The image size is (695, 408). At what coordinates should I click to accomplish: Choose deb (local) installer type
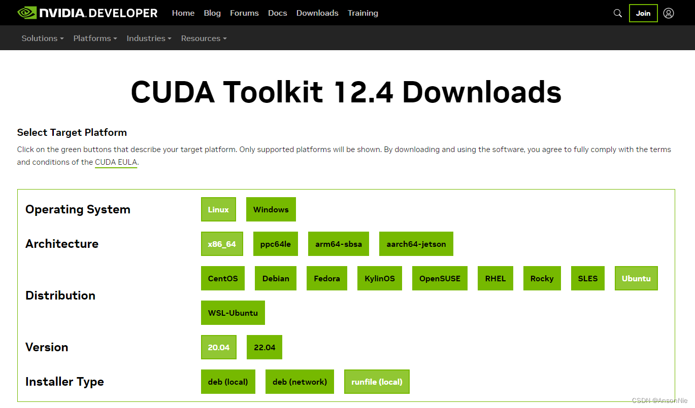[228, 382]
